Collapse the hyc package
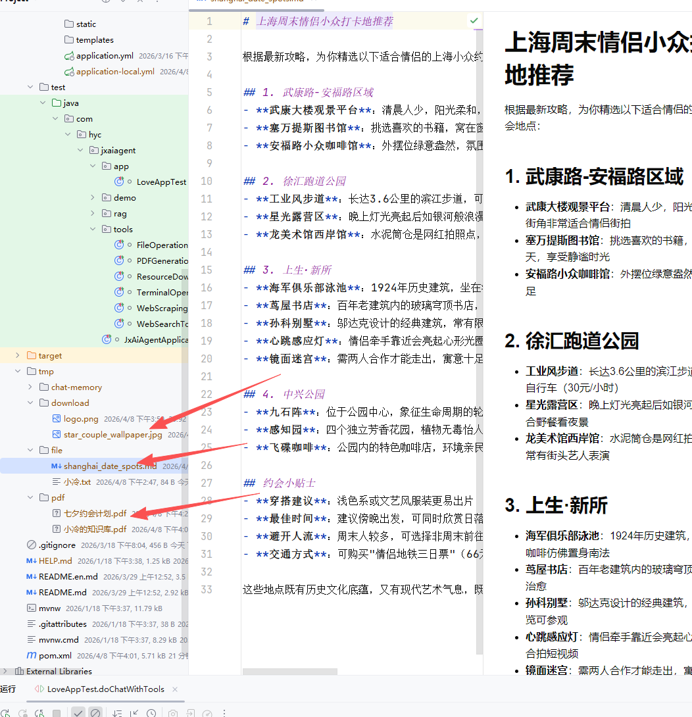 (68, 134)
